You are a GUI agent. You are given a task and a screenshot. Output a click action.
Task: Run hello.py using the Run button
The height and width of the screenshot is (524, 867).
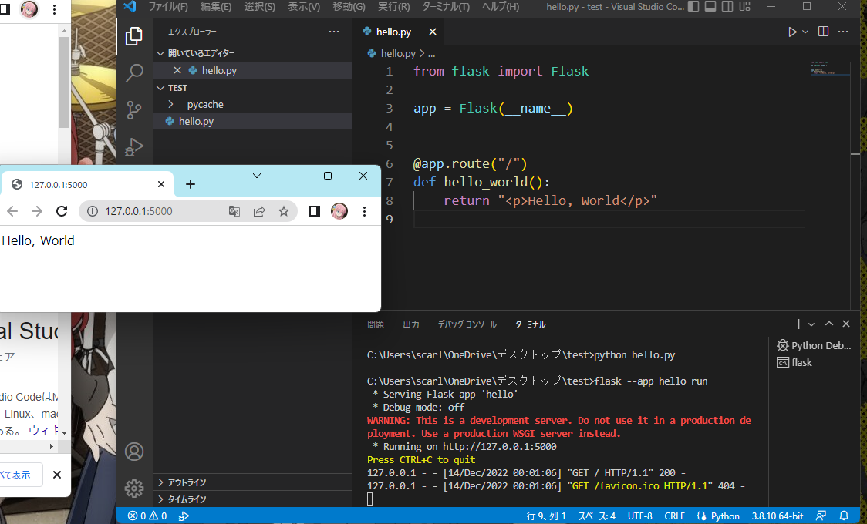(792, 31)
